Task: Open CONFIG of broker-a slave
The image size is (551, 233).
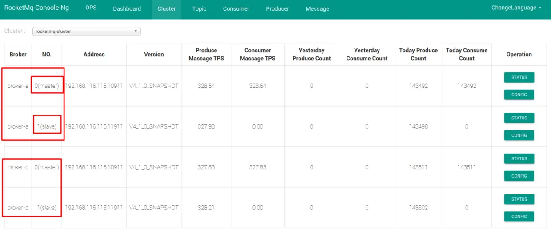Action: [519, 135]
